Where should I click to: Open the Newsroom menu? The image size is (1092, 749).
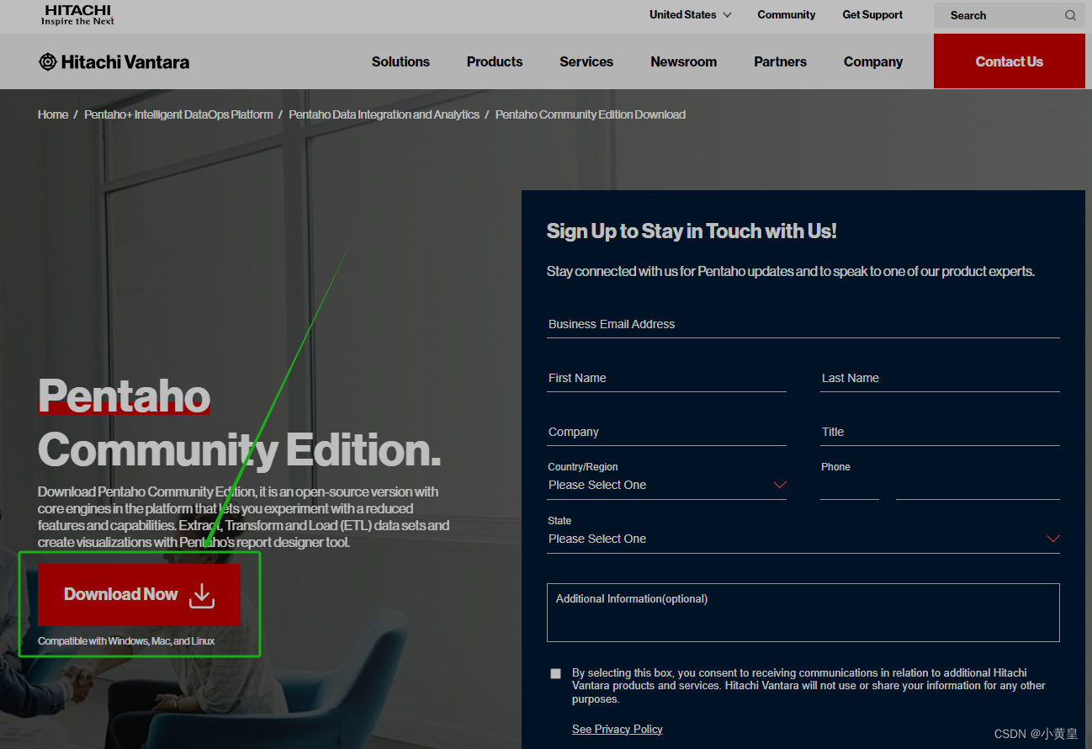coord(684,61)
